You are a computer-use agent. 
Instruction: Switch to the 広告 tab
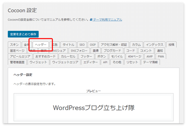point(55,44)
